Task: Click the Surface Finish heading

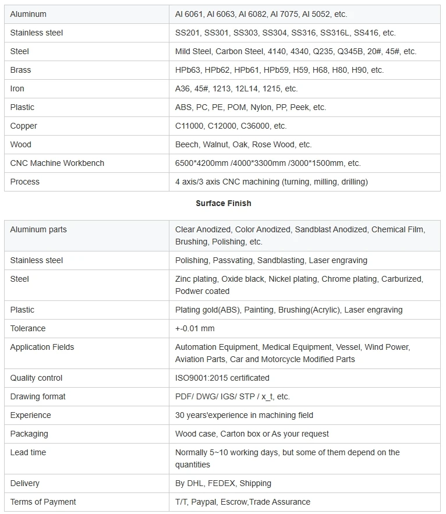Action: (x=224, y=203)
